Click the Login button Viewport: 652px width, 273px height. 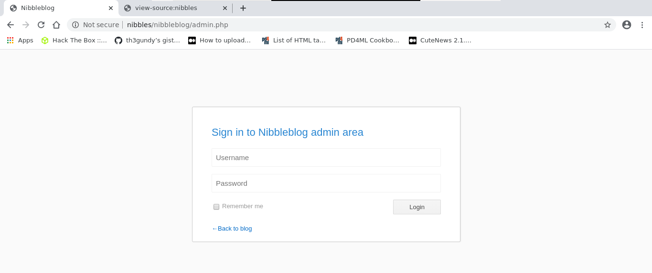[x=417, y=207]
